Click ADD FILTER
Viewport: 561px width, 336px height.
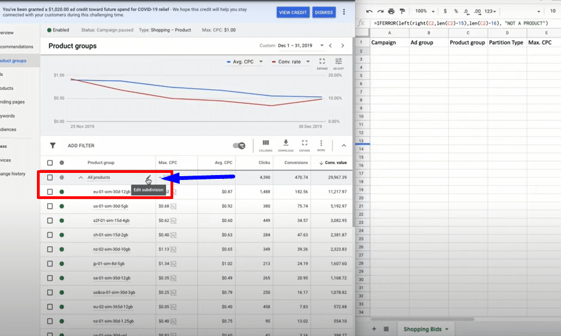tap(81, 145)
